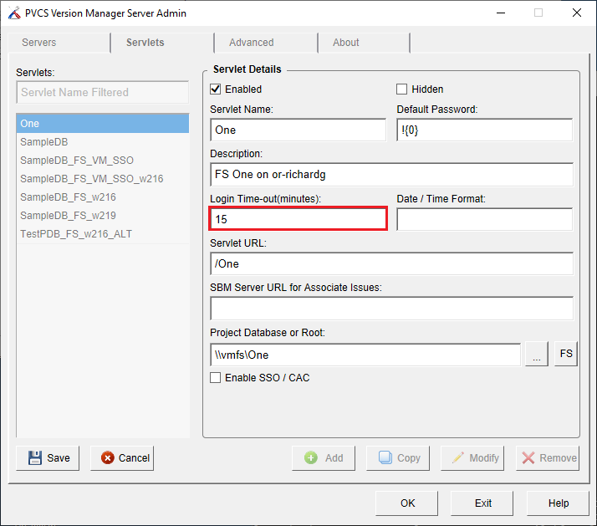Toggle the Enabled checkbox
Image resolution: width=597 pixels, height=526 pixels.
215,89
